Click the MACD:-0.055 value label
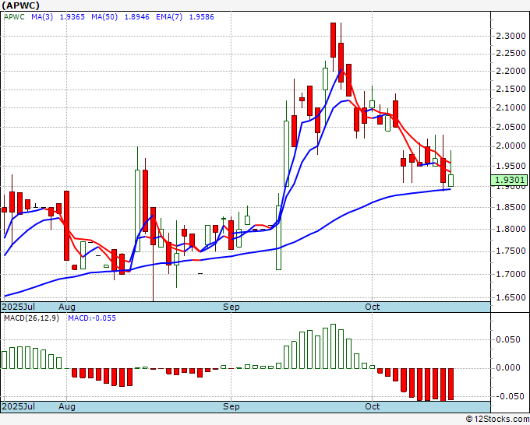The width and height of the screenshot is (530, 425). click(92, 318)
